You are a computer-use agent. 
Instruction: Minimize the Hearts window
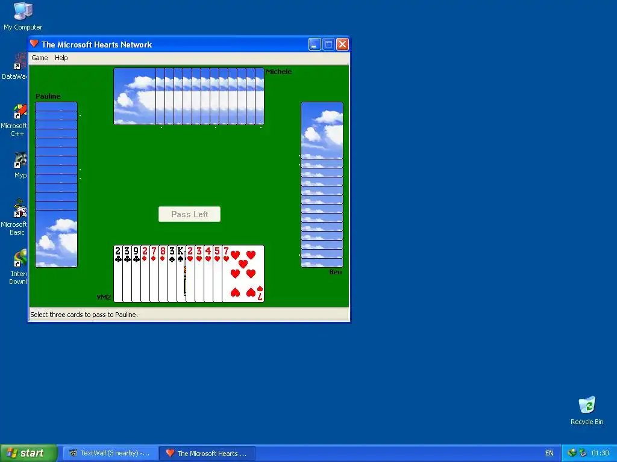coord(315,45)
